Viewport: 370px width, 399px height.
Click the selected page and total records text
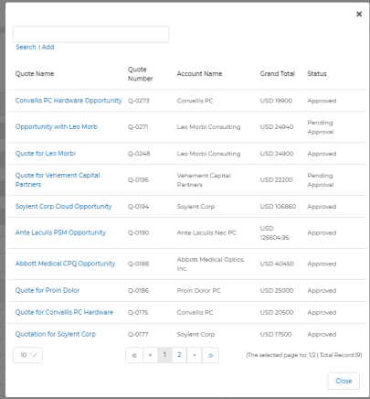304,355
